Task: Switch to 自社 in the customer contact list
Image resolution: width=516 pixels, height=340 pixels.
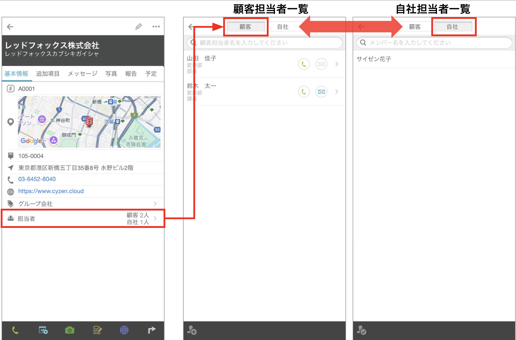Action: point(283,27)
